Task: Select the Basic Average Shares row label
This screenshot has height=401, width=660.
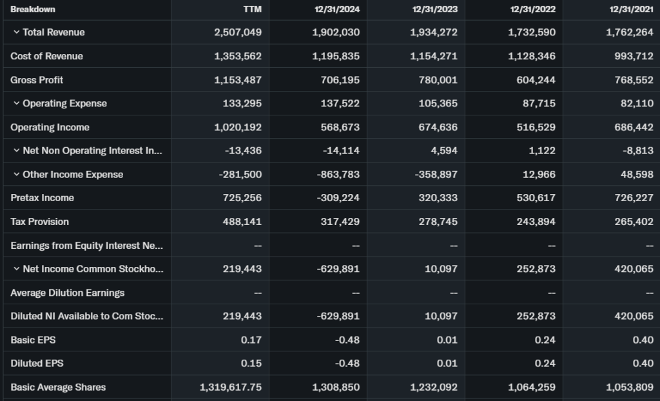Action: (x=58, y=387)
